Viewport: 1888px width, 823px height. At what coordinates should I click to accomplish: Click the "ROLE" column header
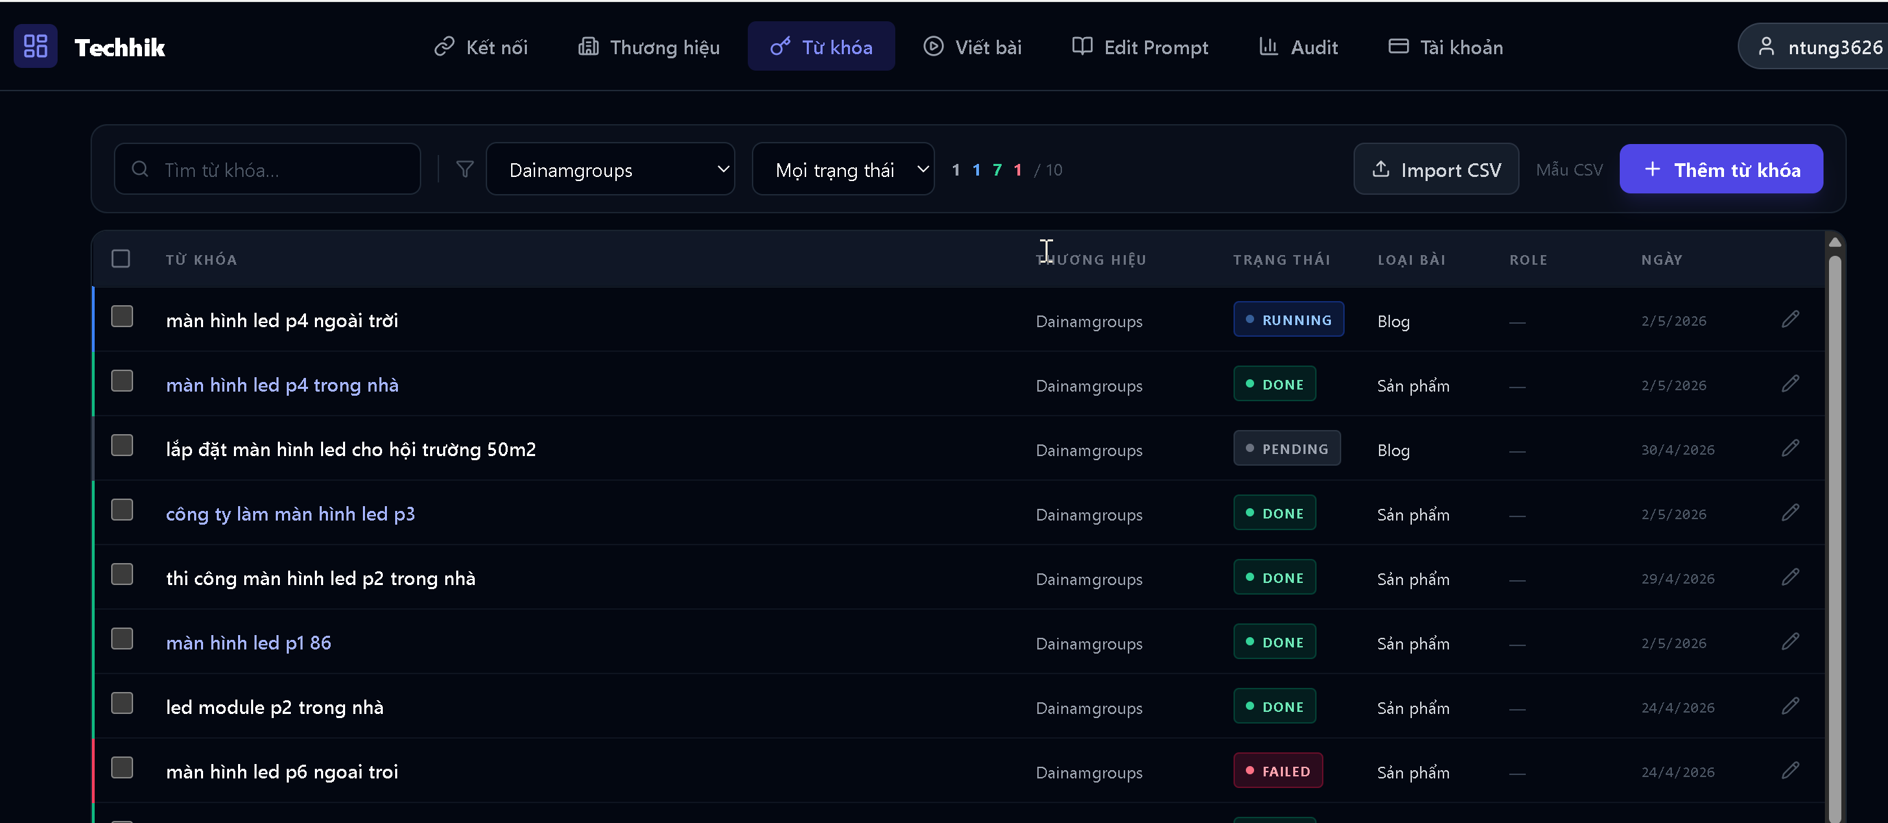pos(1528,259)
